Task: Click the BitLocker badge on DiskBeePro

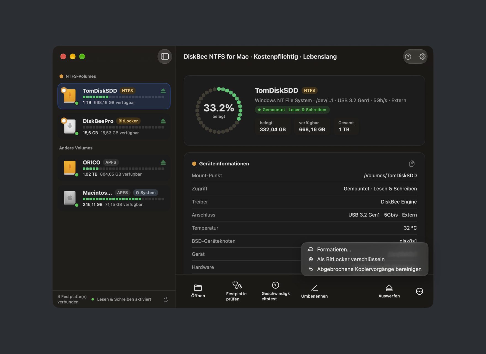Action: [128, 121]
